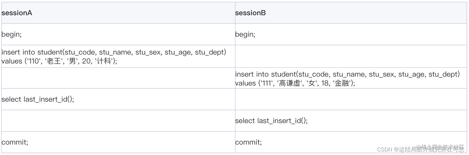Click the '高谦虚' name value
469x155 pixels.
point(290,83)
